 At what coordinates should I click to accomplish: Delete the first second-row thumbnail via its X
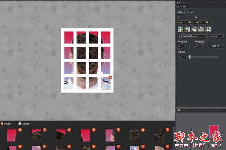click(20, 147)
